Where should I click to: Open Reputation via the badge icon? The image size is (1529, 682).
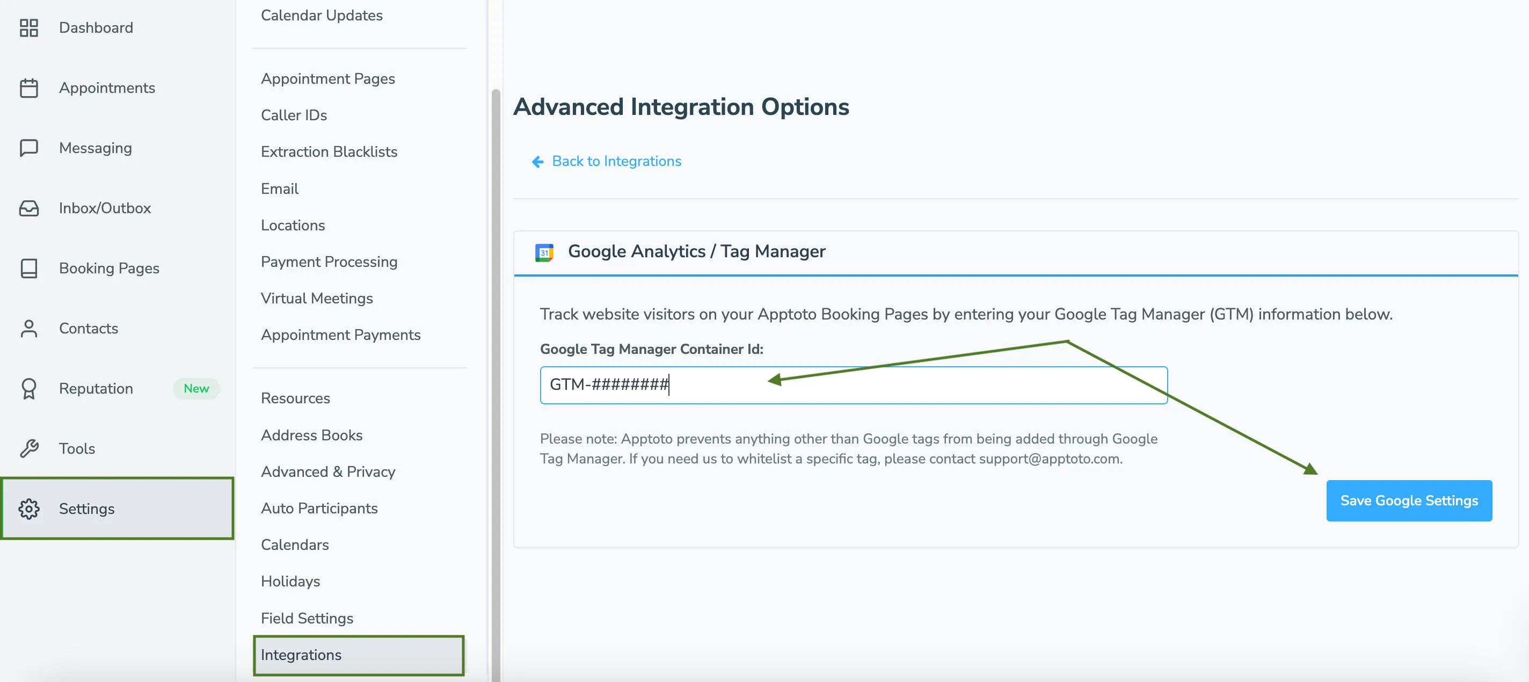point(29,388)
